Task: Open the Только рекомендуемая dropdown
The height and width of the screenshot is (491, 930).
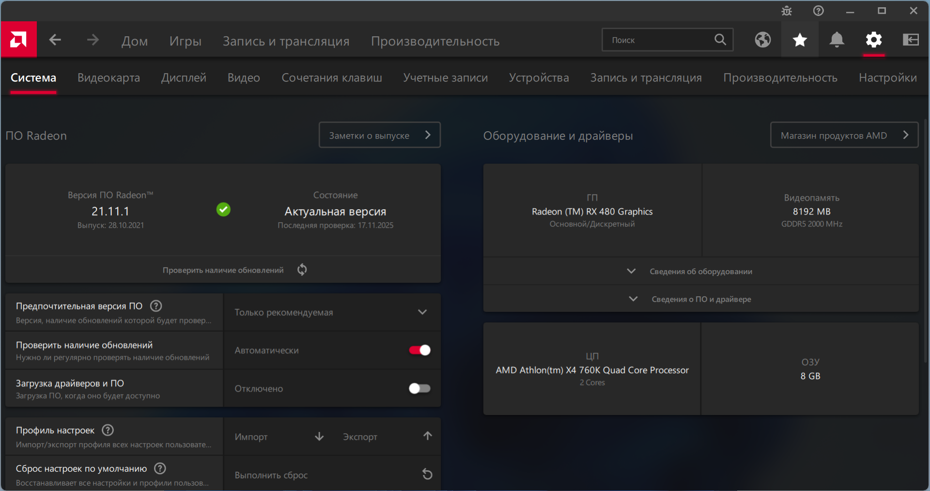Action: 332,312
